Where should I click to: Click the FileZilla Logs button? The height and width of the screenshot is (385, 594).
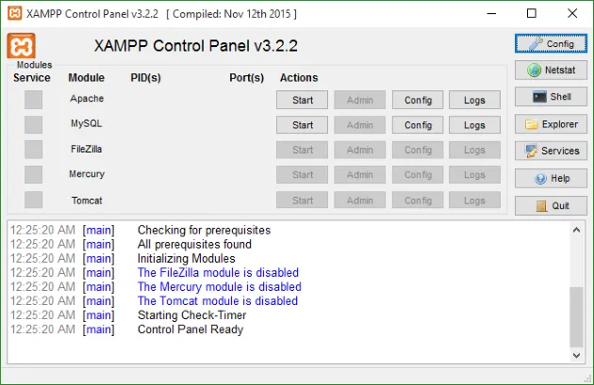(474, 150)
